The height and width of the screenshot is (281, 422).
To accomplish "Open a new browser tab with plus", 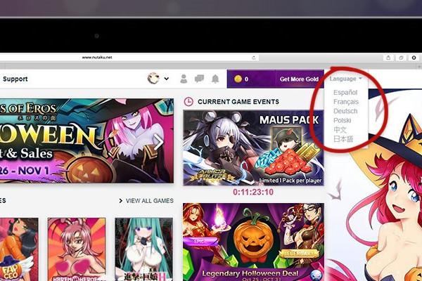I will [x=419, y=66].
